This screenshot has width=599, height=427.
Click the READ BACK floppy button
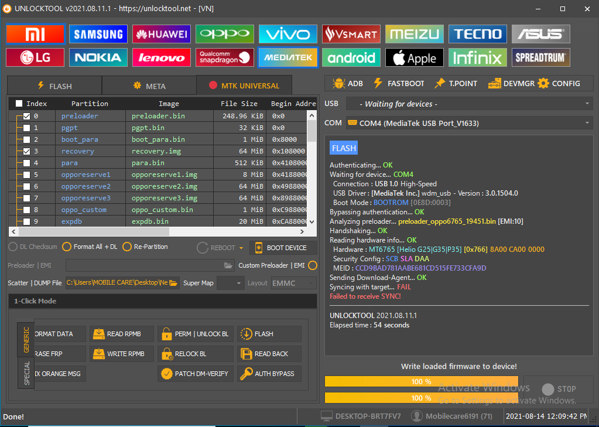pos(269,354)
